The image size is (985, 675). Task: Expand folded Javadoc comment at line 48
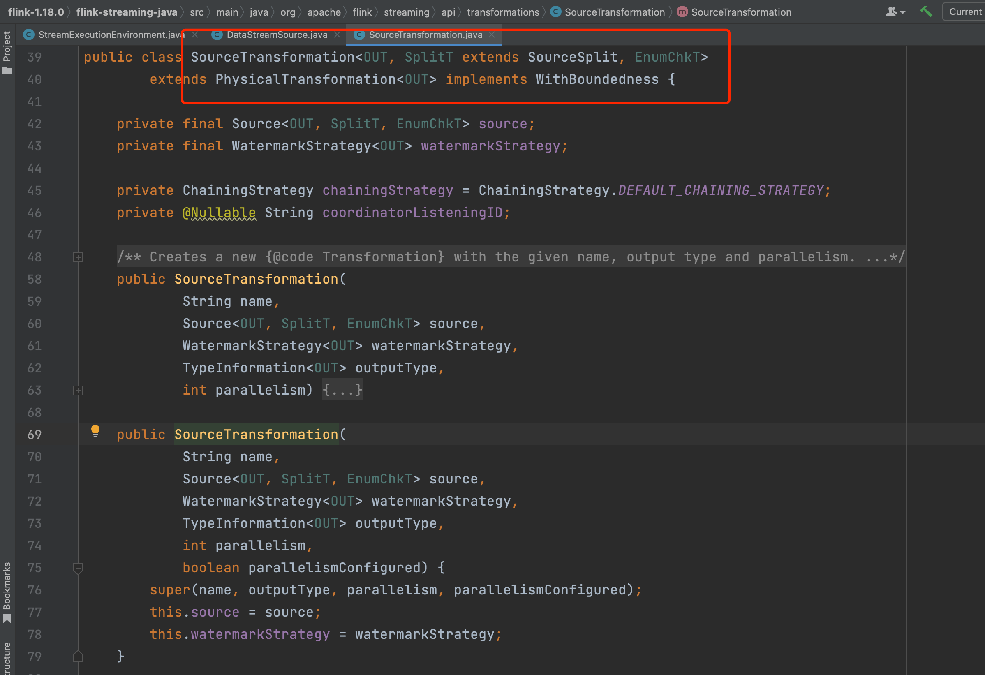[78, 257]
